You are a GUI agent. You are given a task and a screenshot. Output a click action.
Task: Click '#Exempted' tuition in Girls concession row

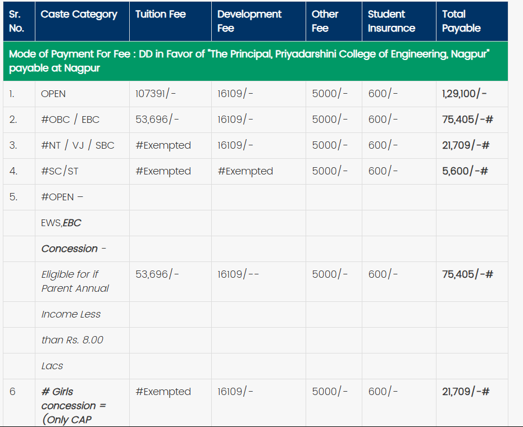[163, 392]
